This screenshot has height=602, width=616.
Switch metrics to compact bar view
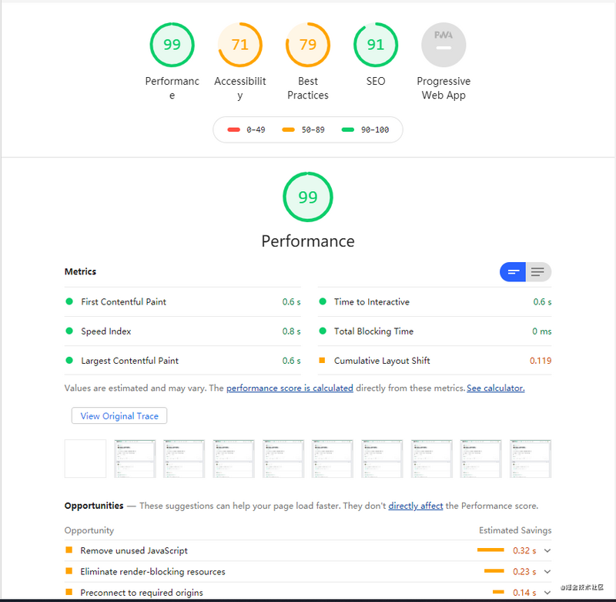pos(513,271)
